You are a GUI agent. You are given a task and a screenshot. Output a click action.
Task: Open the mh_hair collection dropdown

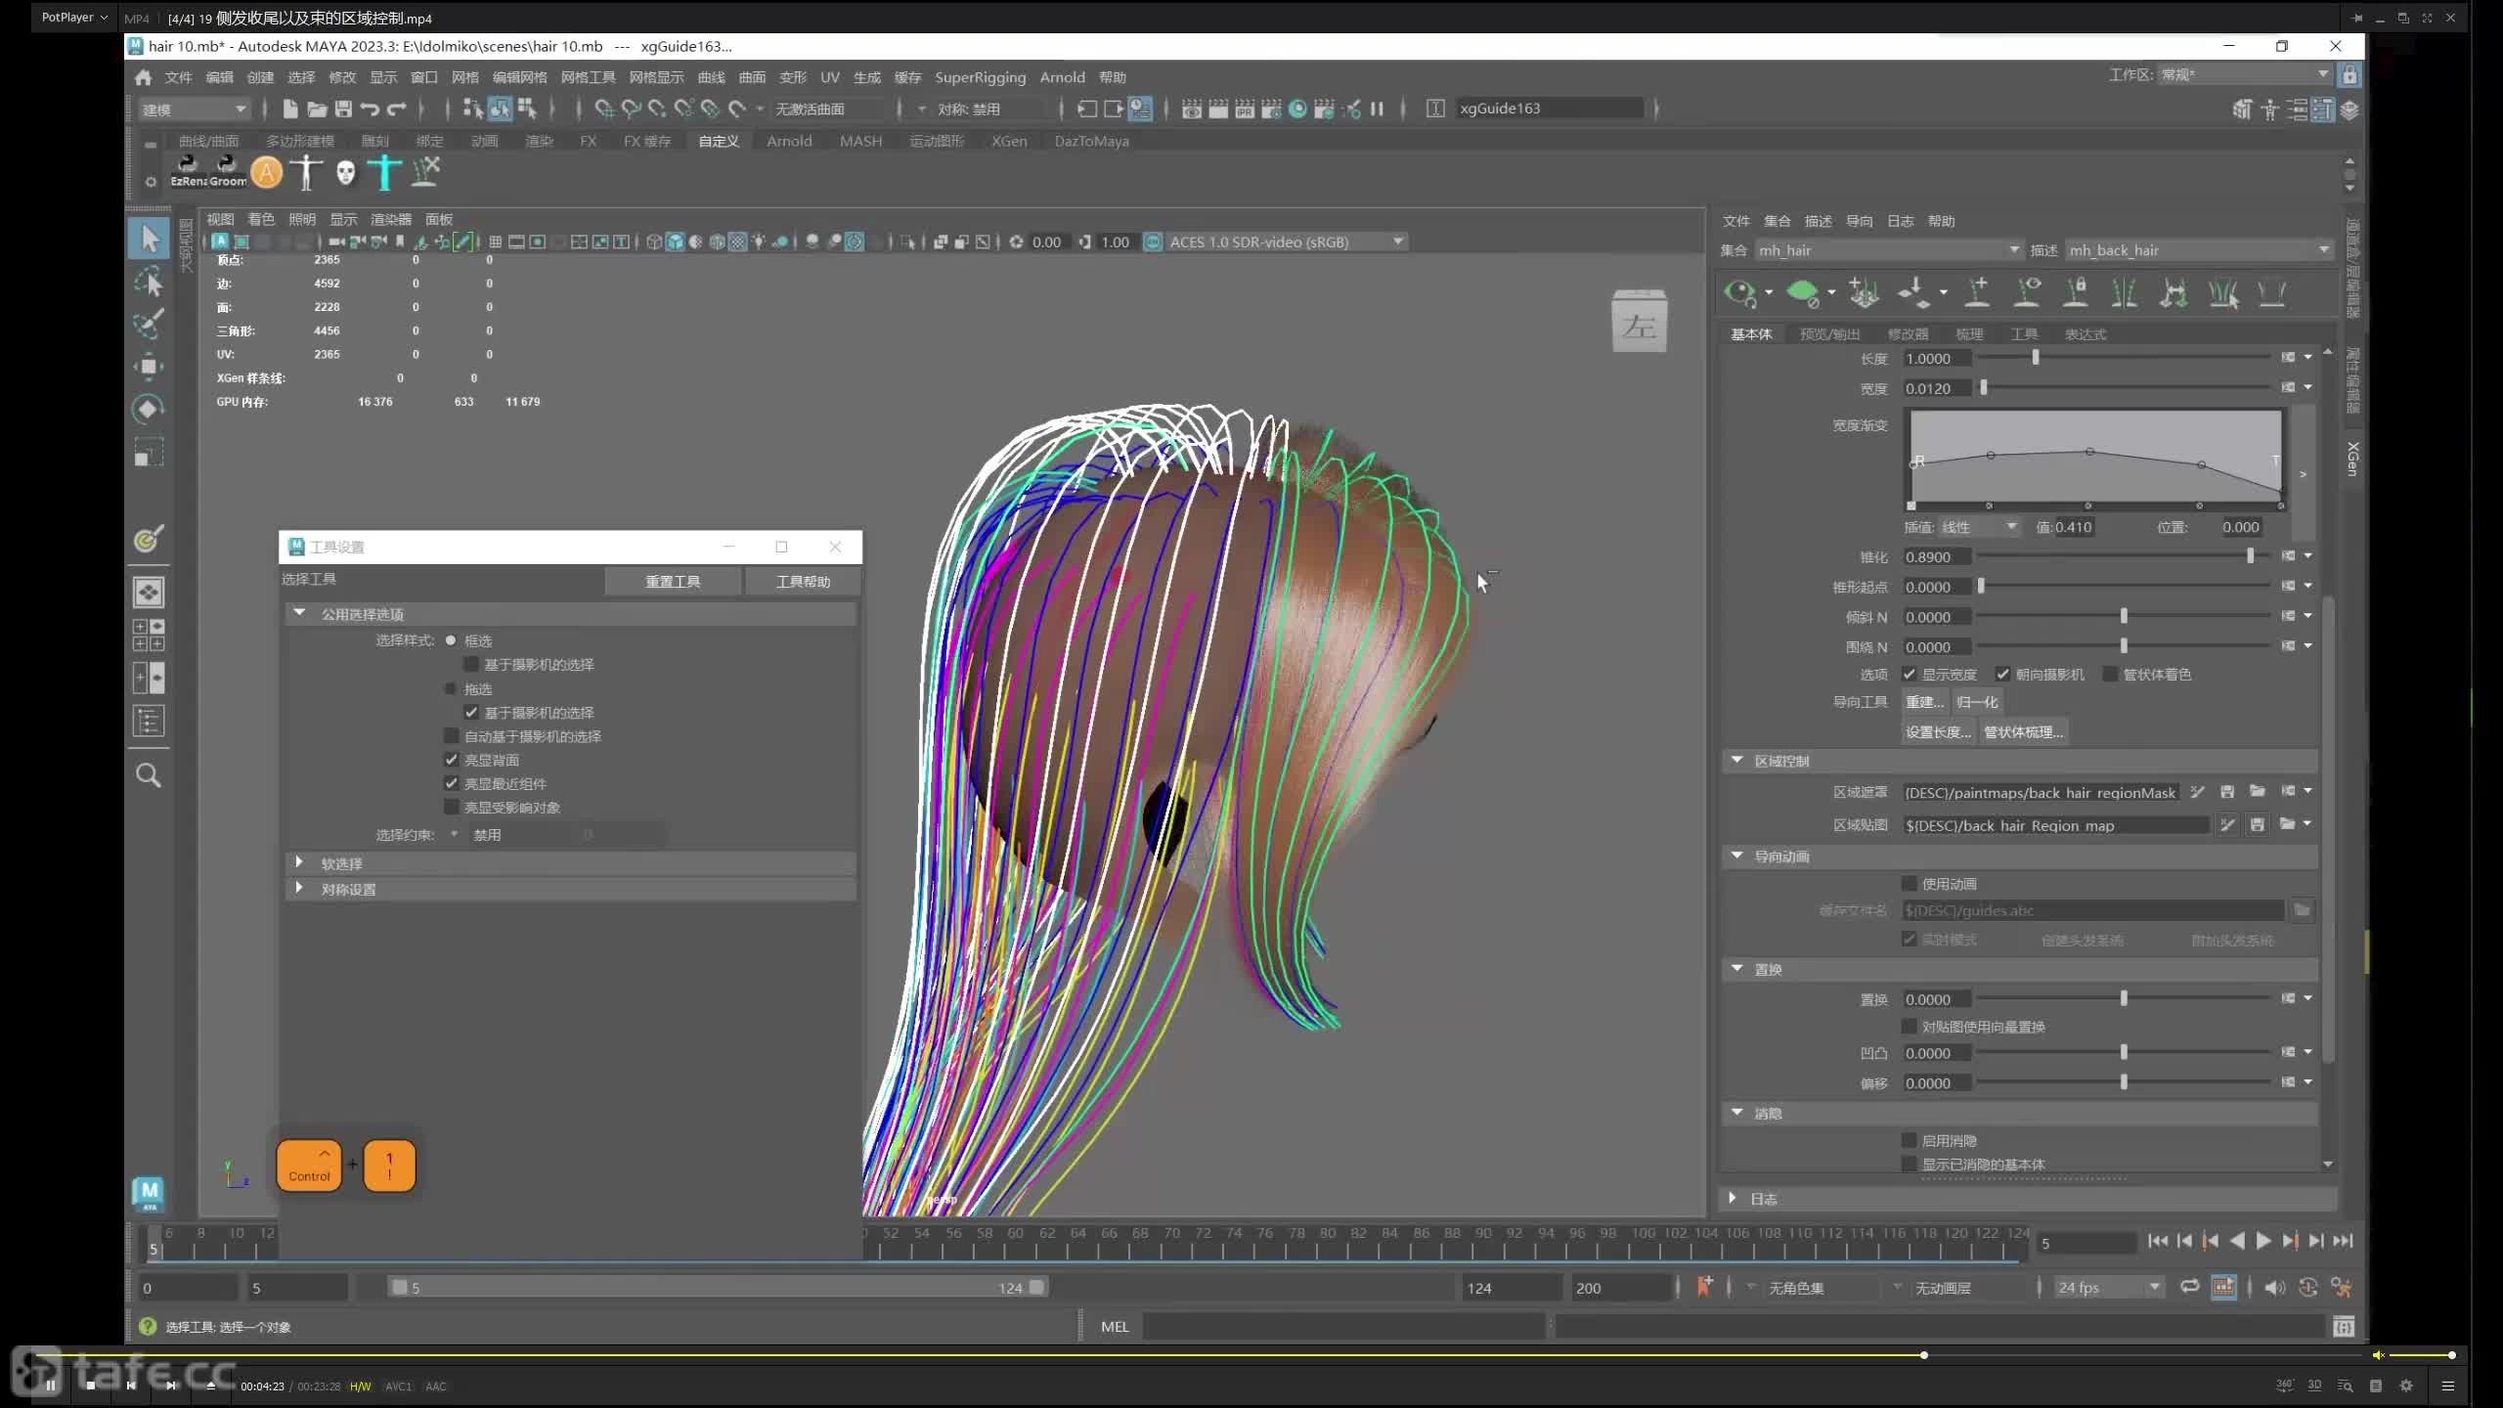pos(1888,250)
